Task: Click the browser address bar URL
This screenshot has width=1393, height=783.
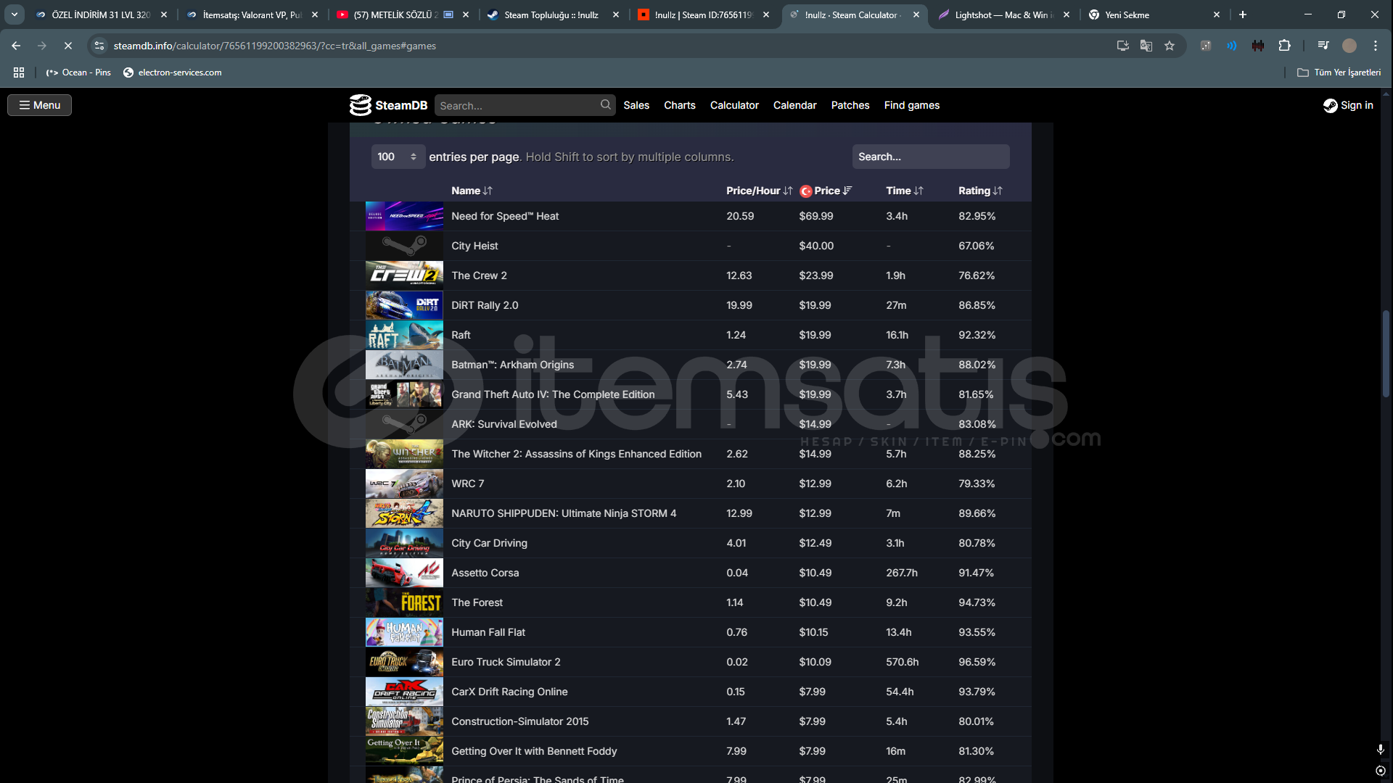Action: click(275, 46)
